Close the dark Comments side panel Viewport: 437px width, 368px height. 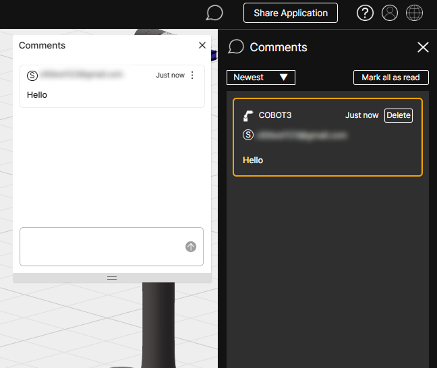pos(423,47)
